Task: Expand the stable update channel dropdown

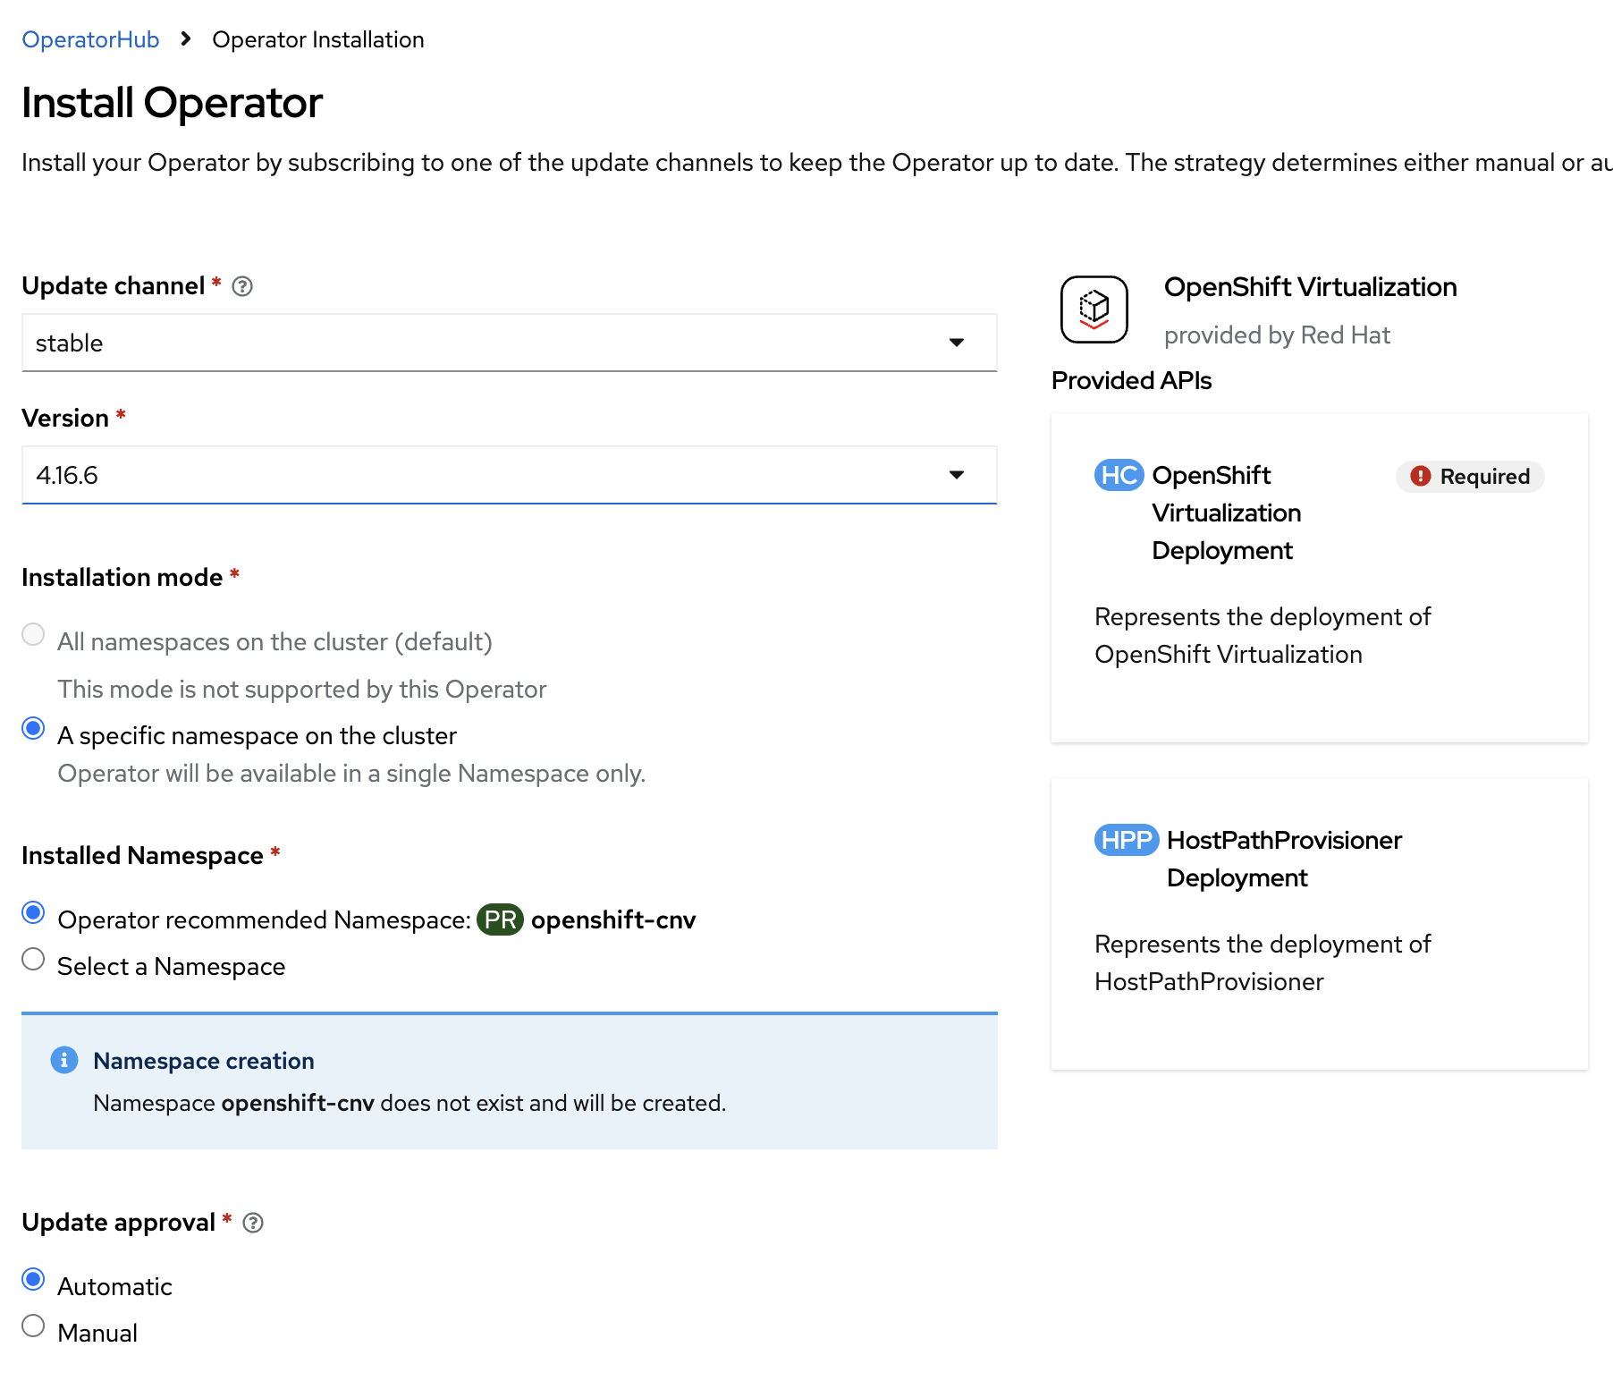Action: tap(509, 343)
